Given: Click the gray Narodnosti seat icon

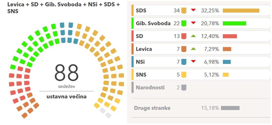Looking at the screenshot, I should click(x=184, y=87).
